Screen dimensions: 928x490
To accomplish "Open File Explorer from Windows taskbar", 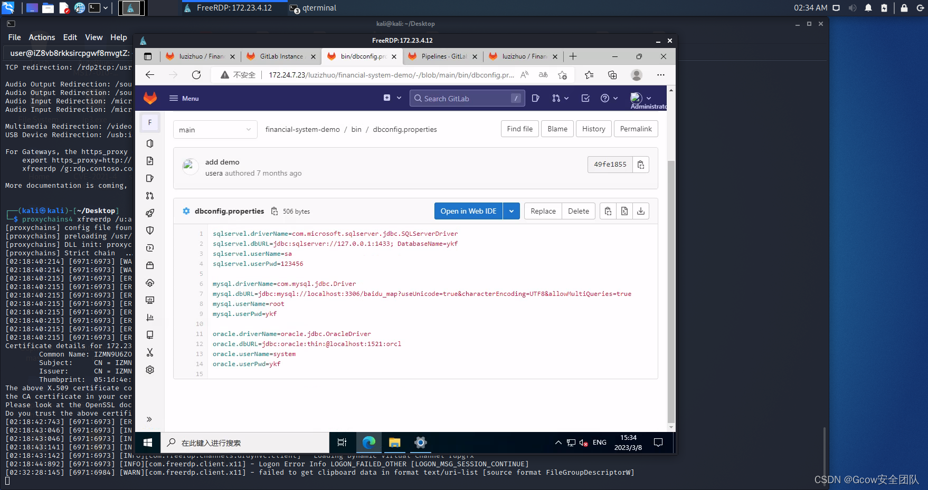I will click(394, 443).
